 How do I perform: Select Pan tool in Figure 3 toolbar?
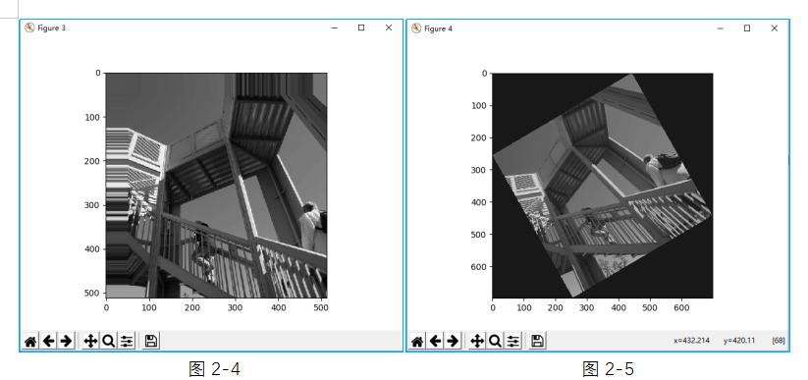coord(90,341)
